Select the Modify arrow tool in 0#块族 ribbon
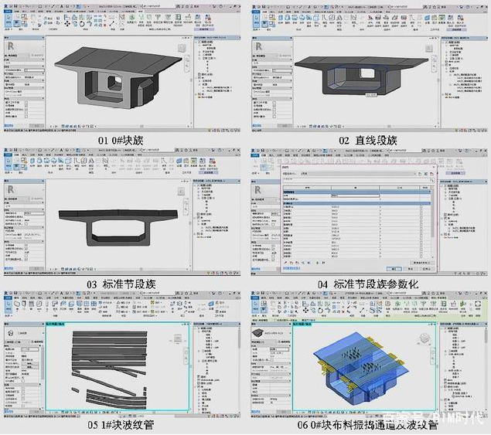Image resolution: width=491 pixels, height=435 pixels. pos(8,22)
